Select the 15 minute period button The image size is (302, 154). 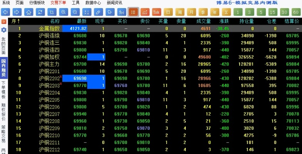(x=272, y=12)
